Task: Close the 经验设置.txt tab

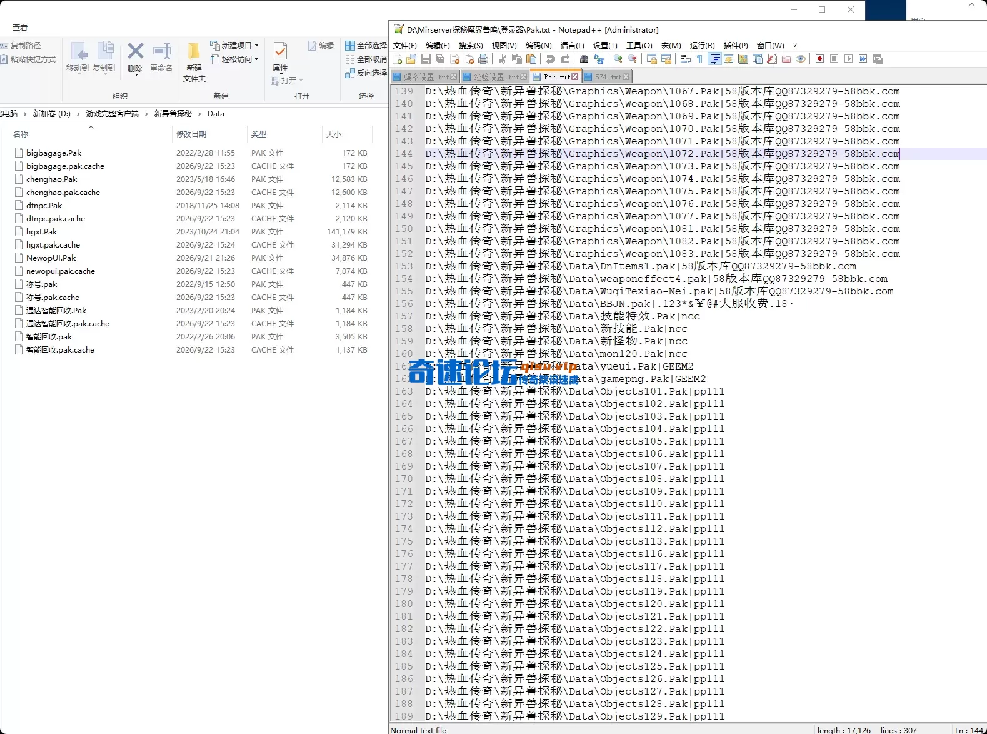Action: click(x=523, y=77)
